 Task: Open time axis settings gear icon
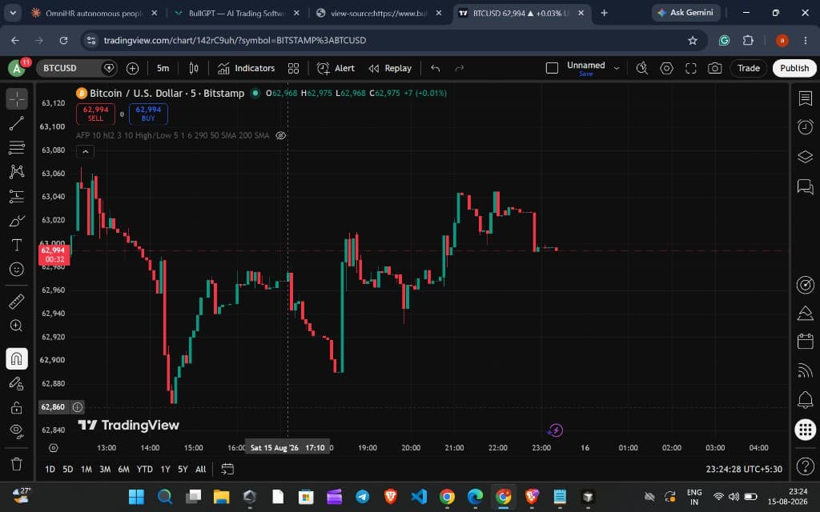click(54, 448)
